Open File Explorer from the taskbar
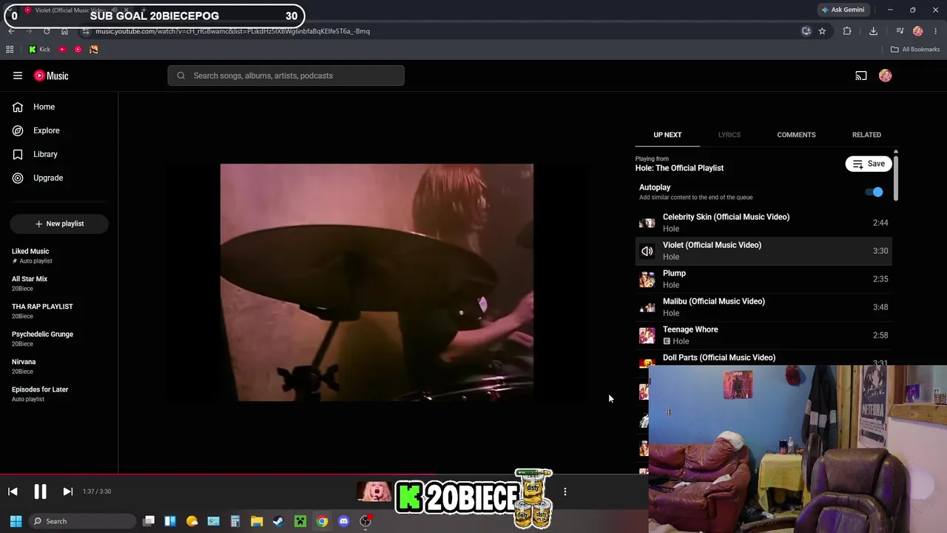The height and width of the screenshot is (533, 947). (257, 521)
